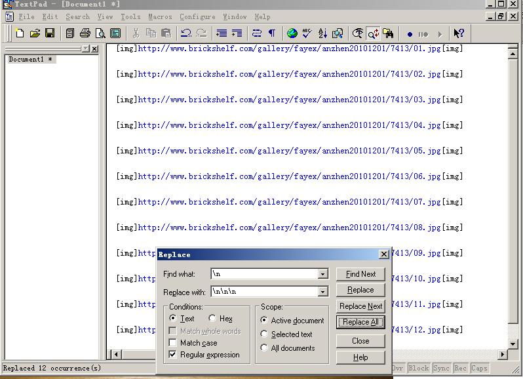This screenshot has width=523, height=379.
Task: Redo the last undone action
Action: pyautogui.click(x=201, y=33)
